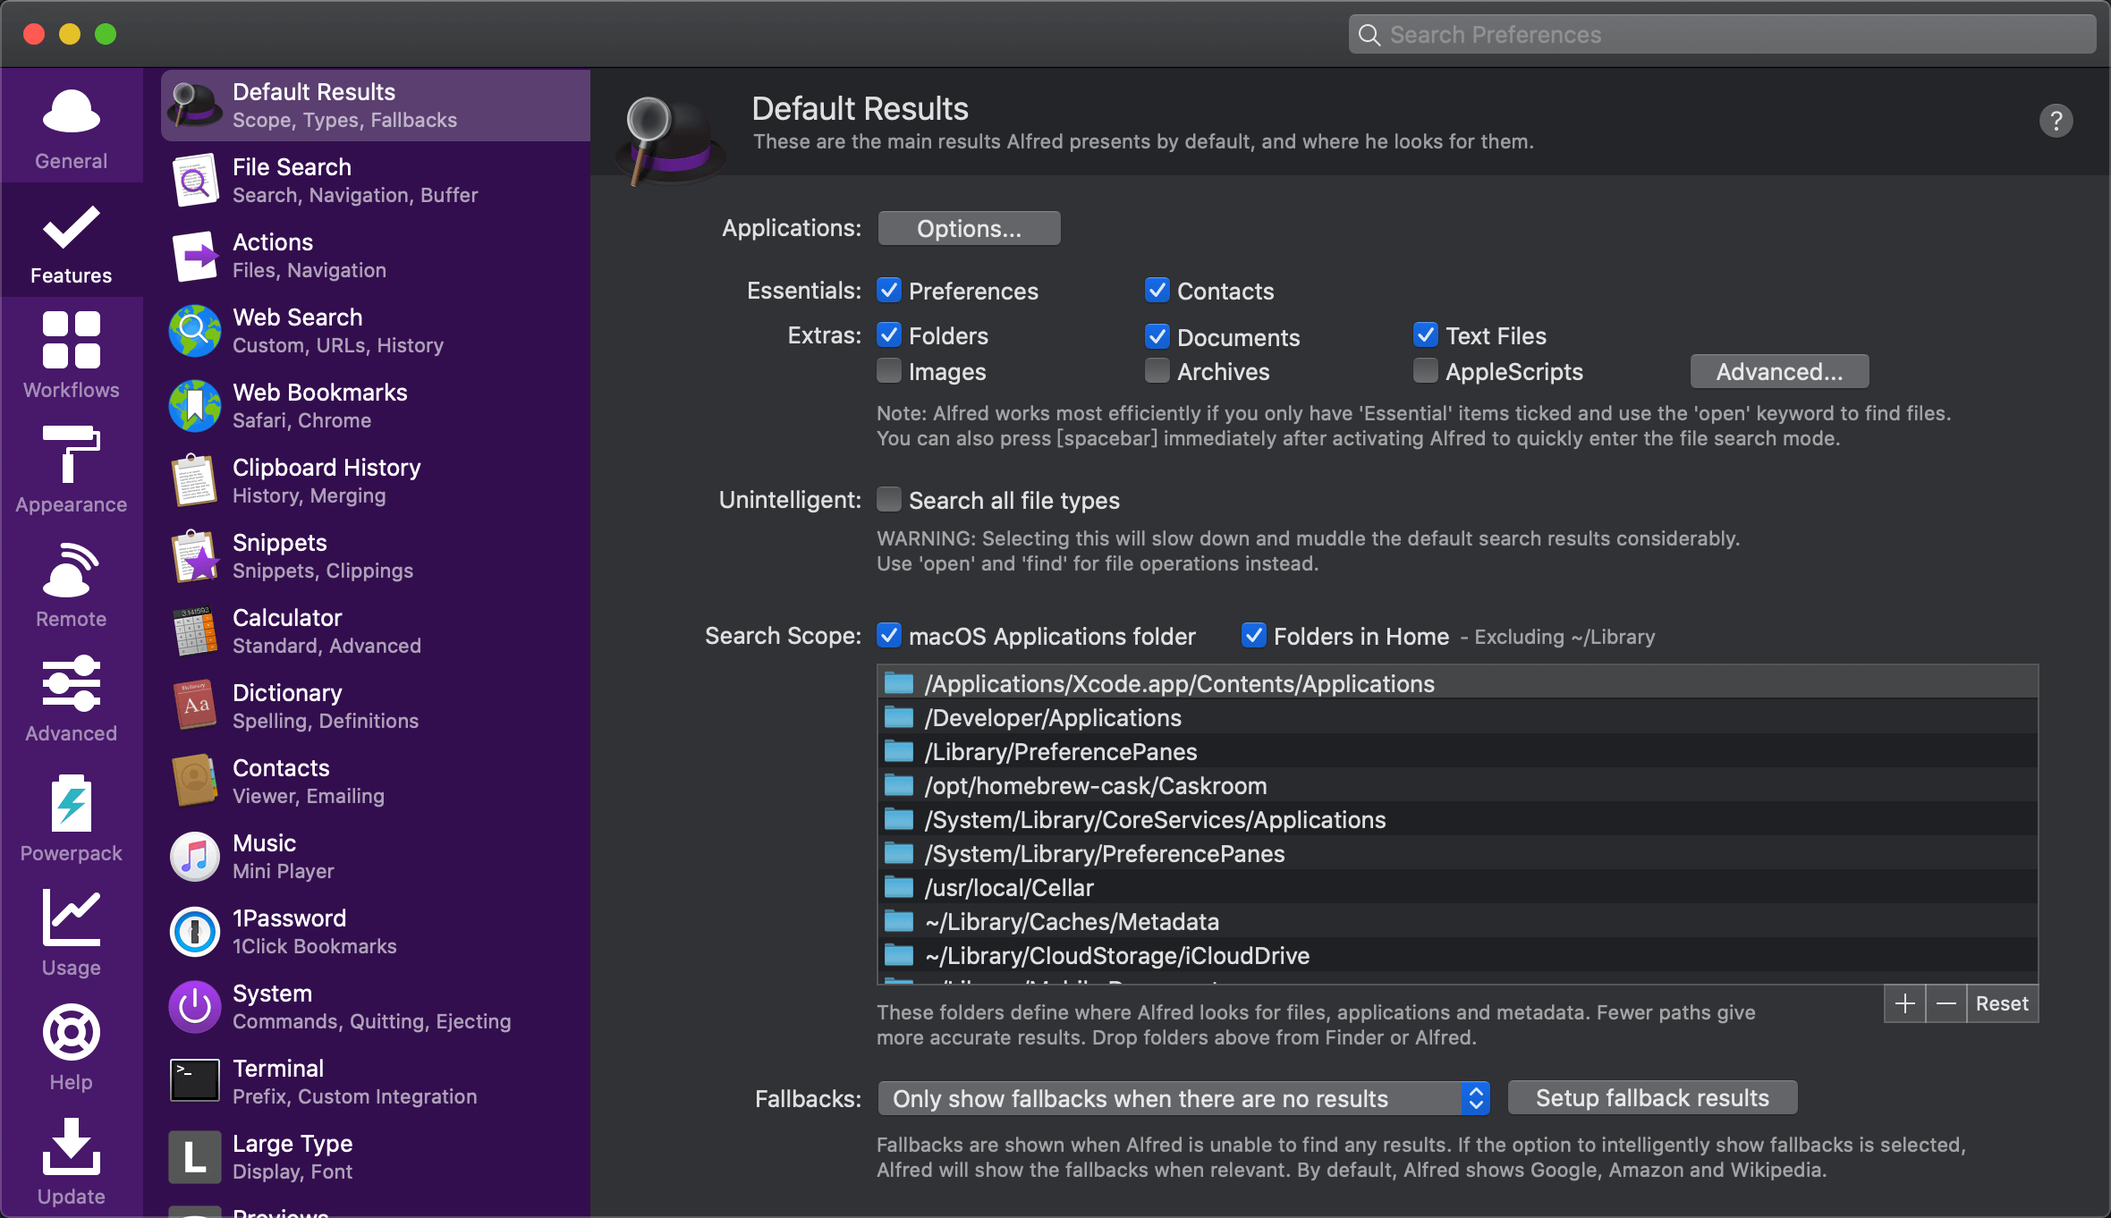Select the /opt/homebrew-cask/Caskroom path
This screenshot has height=1218, width=2111.
coord(1457,785)
